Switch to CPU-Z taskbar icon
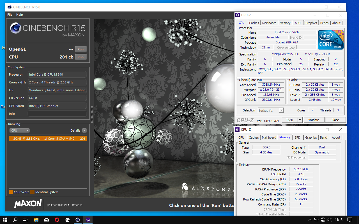The height and width of the screenshot is (224, 359). pos(88,220)
